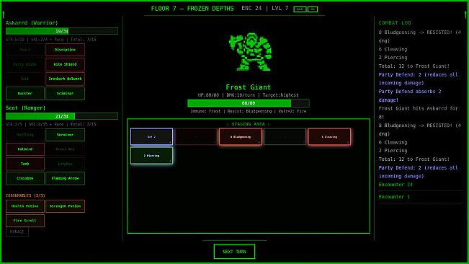This screenshot has height=264, width=469.
Task: Click the dimmed Halfling race card
Action: click(x=25, y=135)
